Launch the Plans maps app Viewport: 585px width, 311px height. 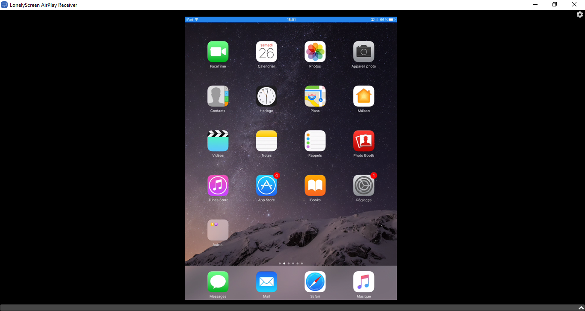315,96
